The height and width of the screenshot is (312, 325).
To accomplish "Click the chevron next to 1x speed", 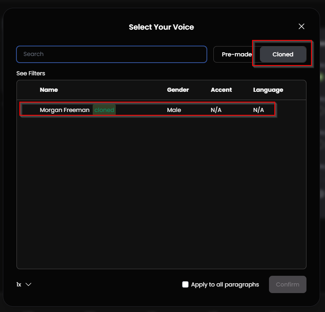I will pos(28,284).
